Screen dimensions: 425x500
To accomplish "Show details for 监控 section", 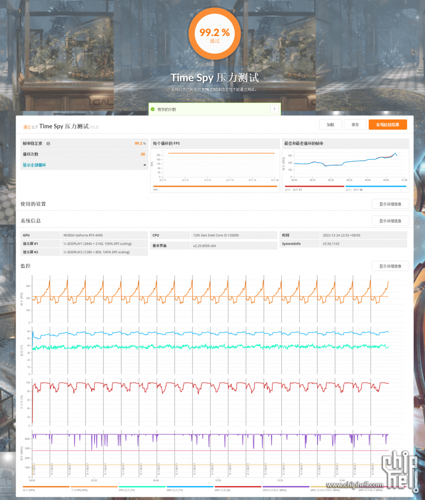I will 390,266.
